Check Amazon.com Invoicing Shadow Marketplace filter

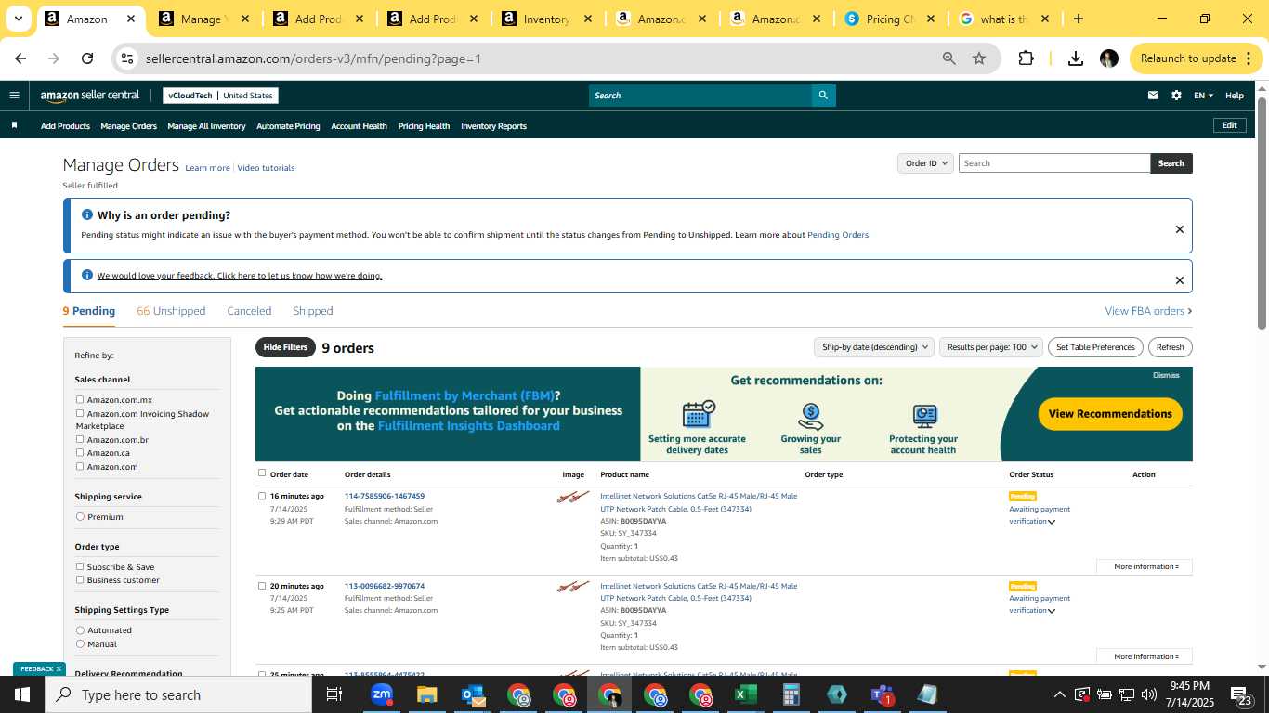click(x=80, y=414)
